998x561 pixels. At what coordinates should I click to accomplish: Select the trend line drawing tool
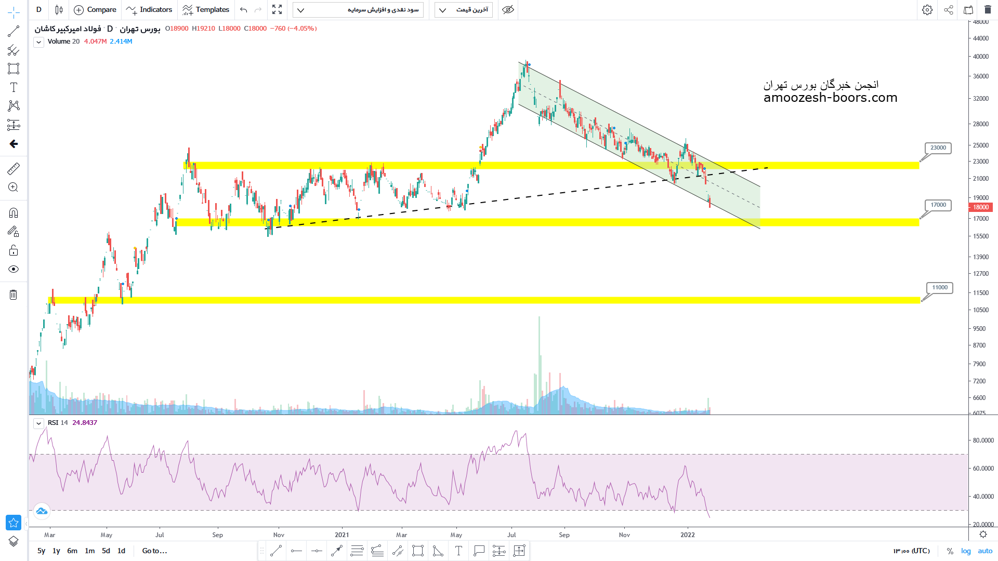click(14, 31)
